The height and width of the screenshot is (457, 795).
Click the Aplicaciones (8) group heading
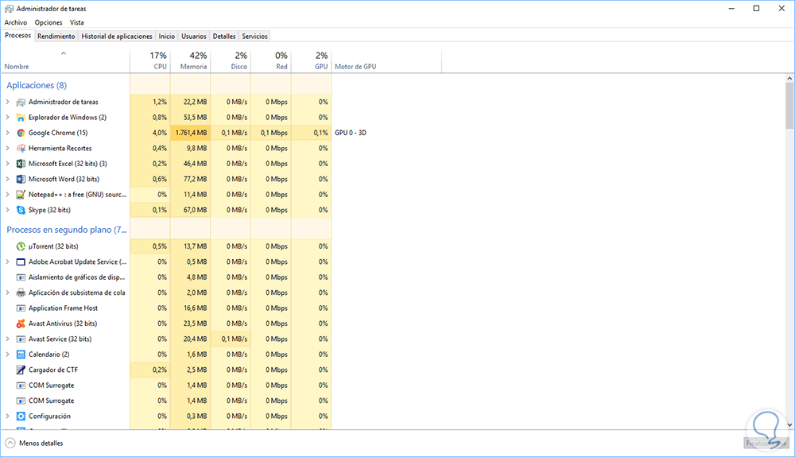pos(37,85)
